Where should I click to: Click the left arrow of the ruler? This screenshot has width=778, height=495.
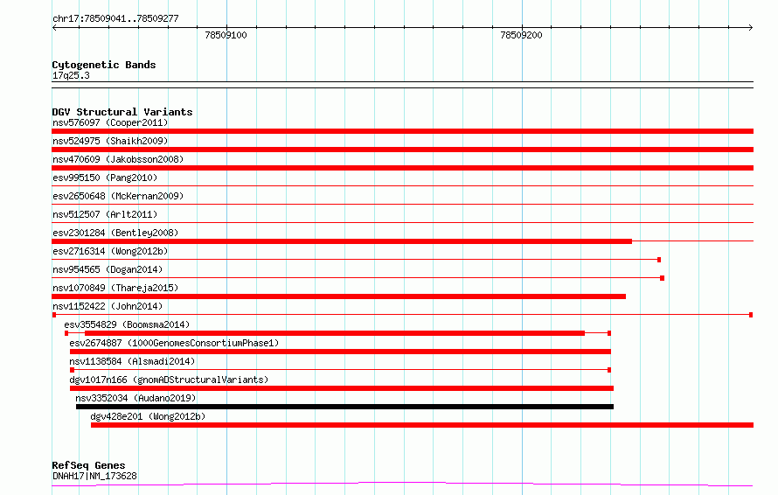[54, 28]
